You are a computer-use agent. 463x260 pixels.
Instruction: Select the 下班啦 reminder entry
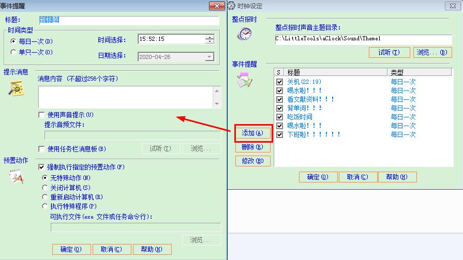coord(314,134)
